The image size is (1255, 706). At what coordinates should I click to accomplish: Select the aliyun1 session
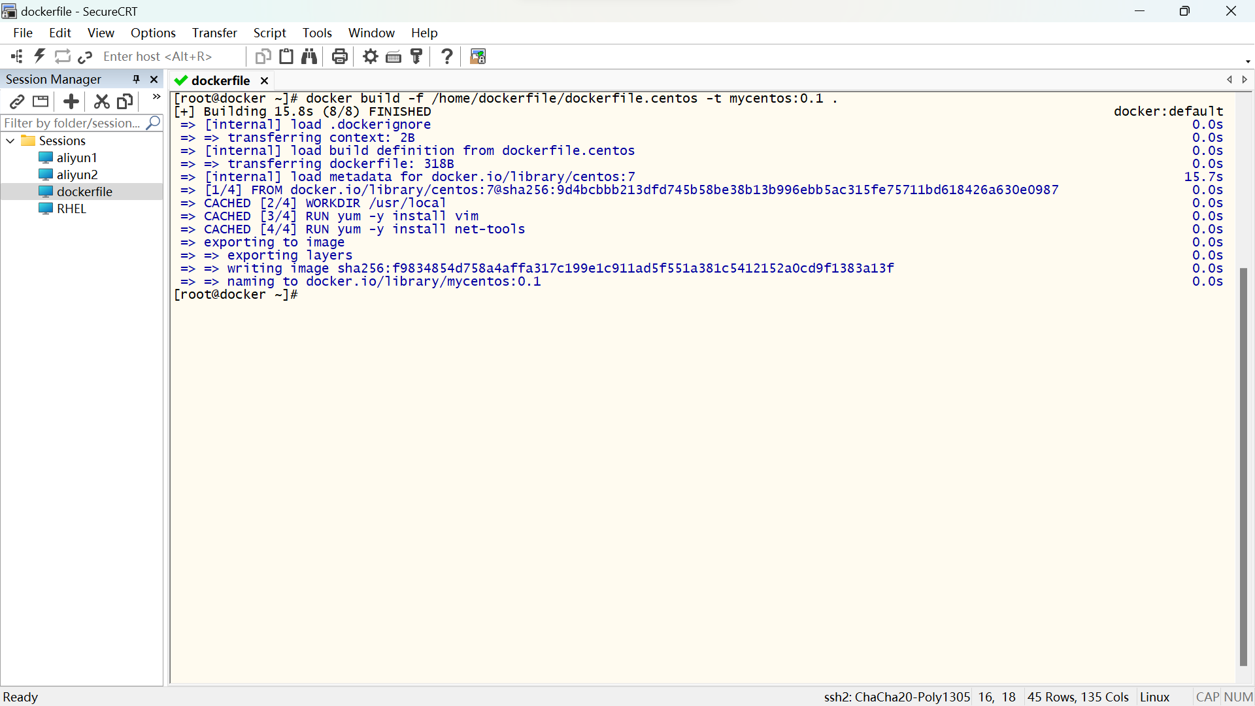click(x=68, y=158)
